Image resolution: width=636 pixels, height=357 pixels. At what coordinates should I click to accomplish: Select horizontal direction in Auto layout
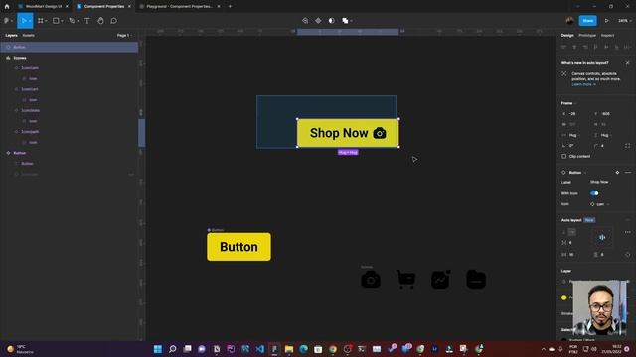pos(572,232)
